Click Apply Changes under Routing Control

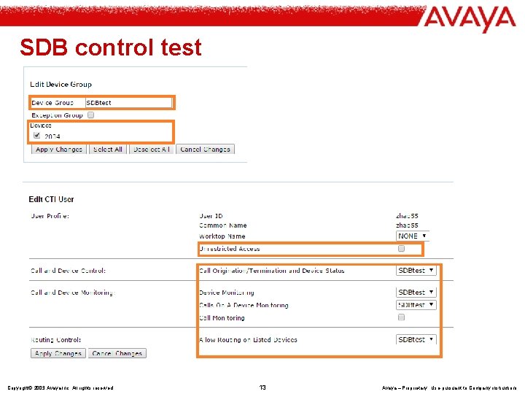pyautogui.click(x=58, y=353)
